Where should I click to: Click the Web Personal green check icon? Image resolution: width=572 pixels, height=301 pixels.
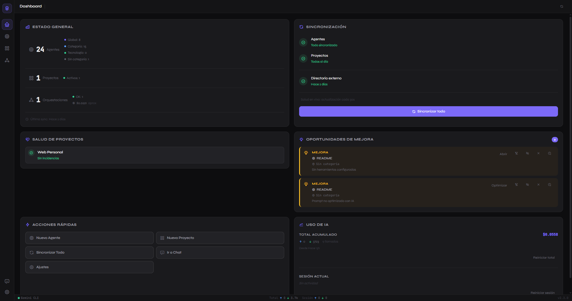(x=31, y=153)
